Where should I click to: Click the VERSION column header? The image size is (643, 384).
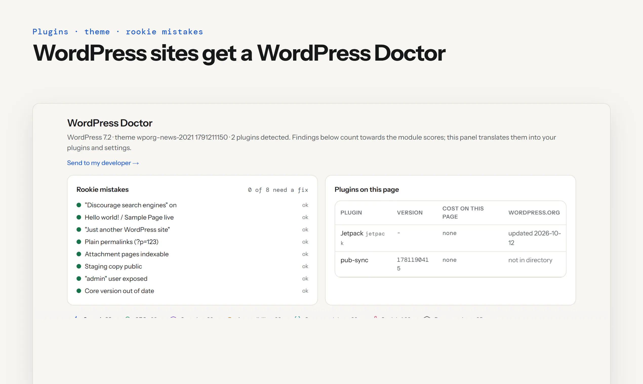[410, 212]
